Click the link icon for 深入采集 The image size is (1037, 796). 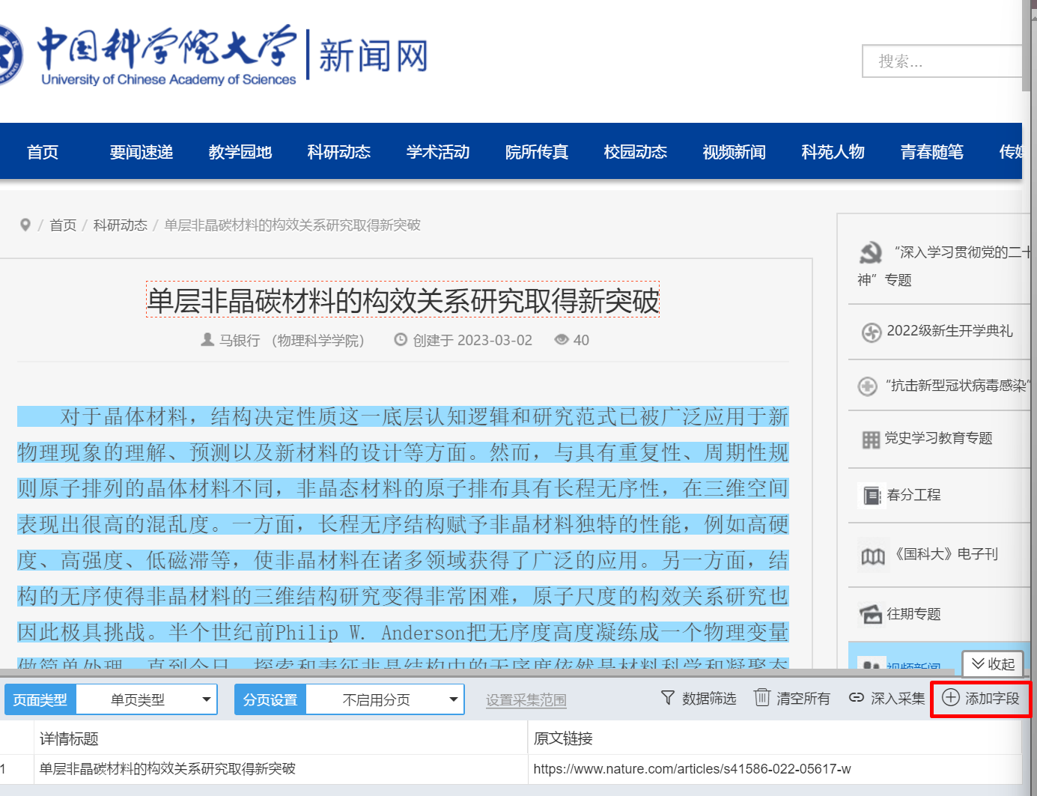tap(856, 698)
